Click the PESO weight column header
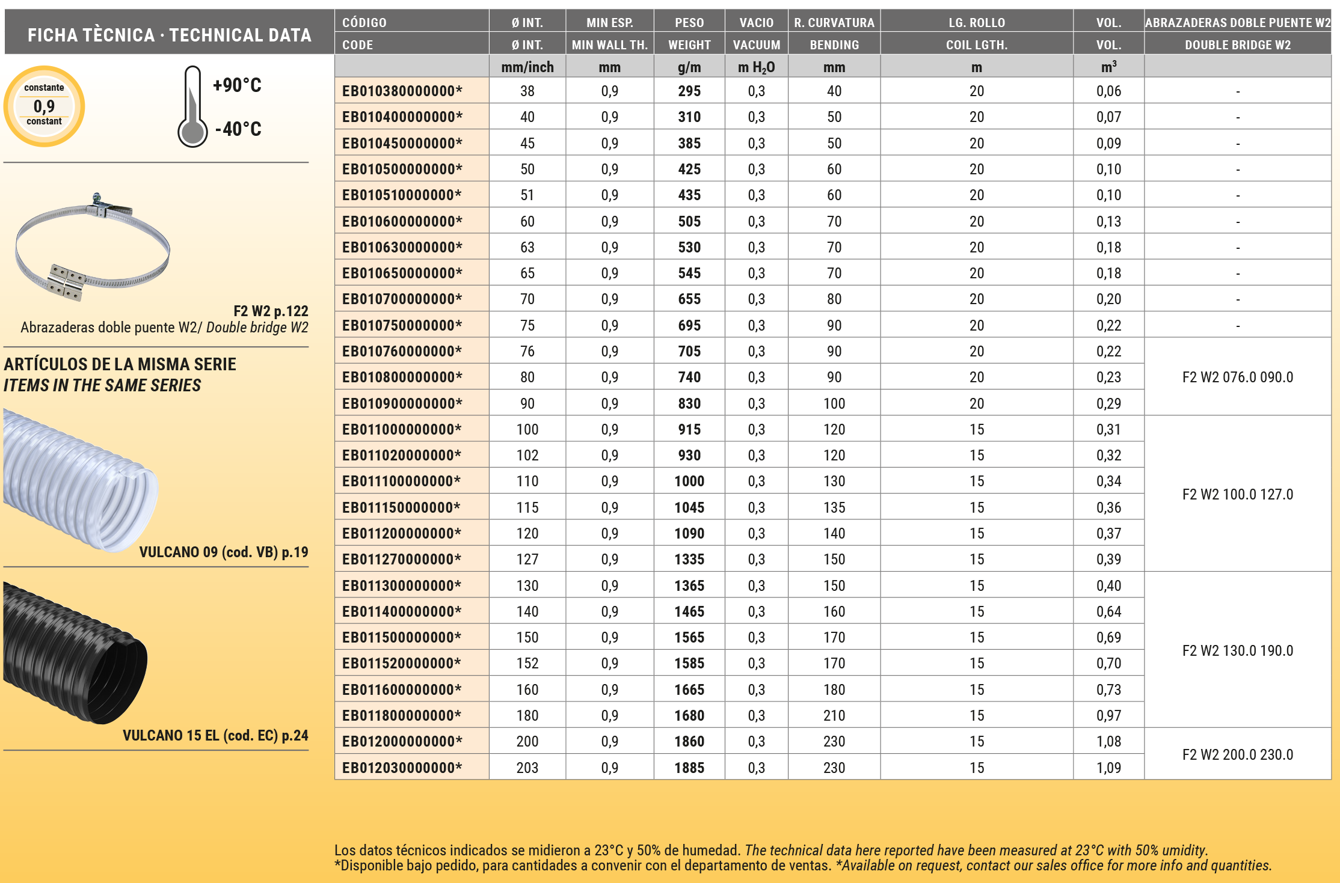1340x883 pixels. click(x=689, y=22)
